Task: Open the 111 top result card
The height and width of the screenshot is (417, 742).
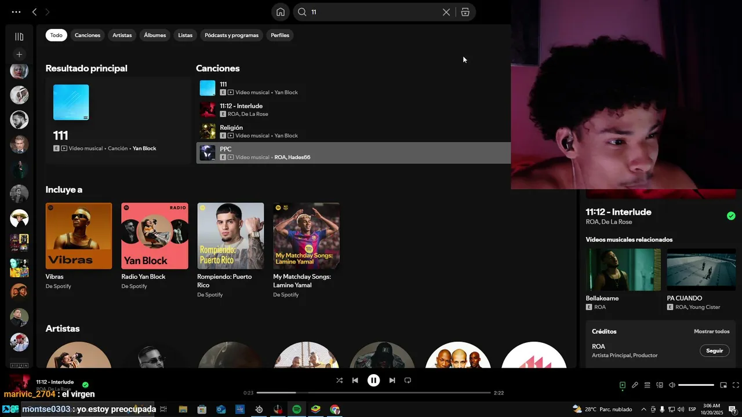Action: (x=118, y=120)
